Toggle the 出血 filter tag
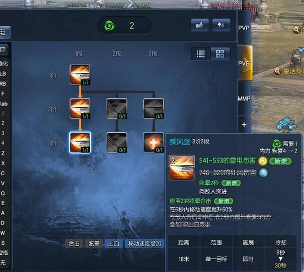The image size is (304, 272). (x=114, y=243)
